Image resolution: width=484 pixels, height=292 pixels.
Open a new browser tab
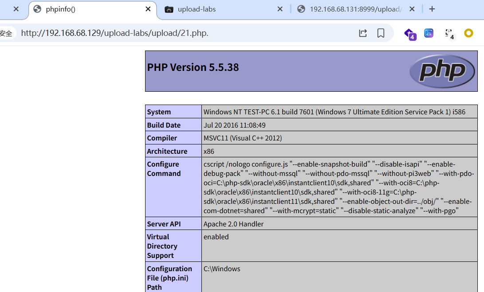click(x=432, y=9)
